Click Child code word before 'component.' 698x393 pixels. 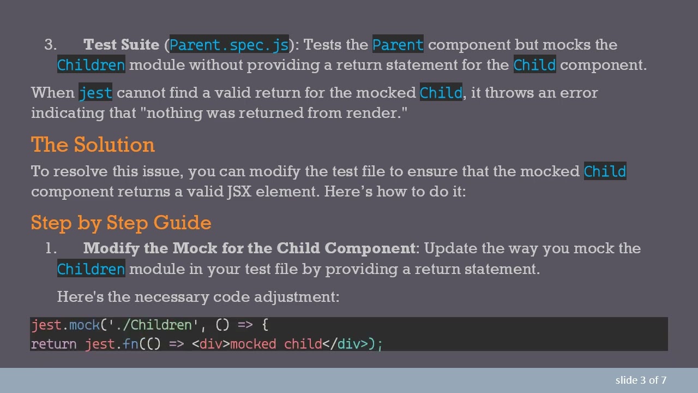click(534, 65)
